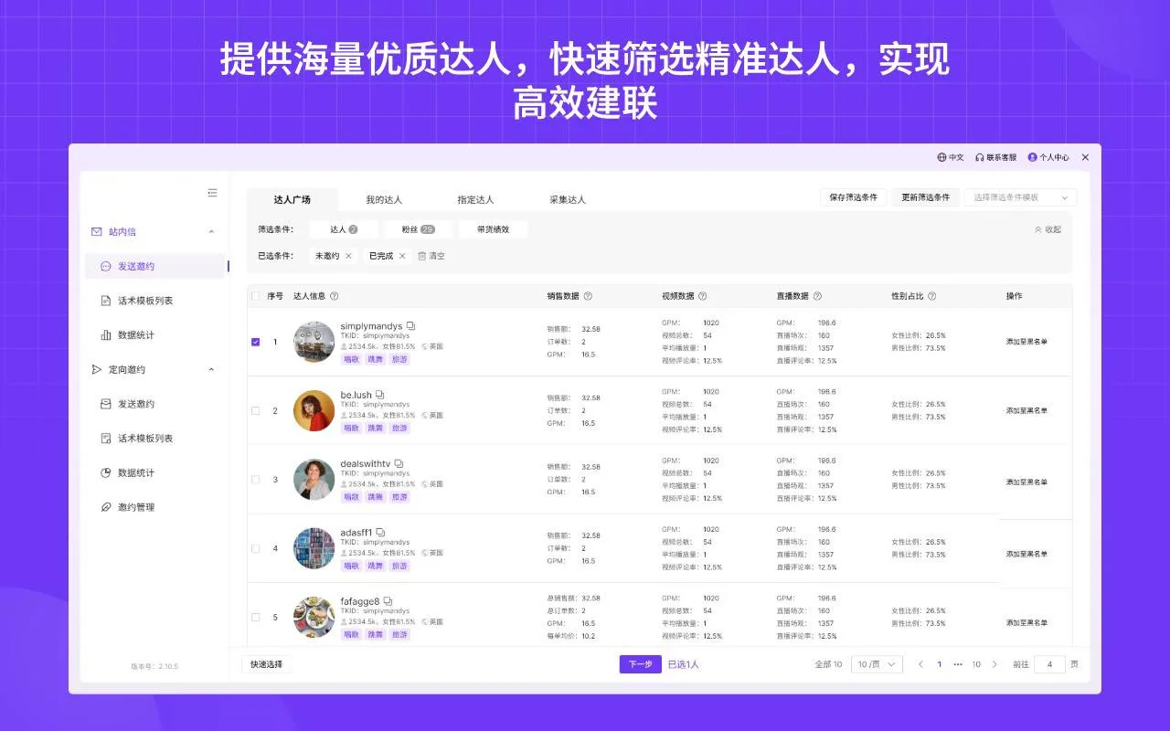Click the 清空 trash icon to clear conditions
Viewport: 1170px width, 731px height.
click(x=422, y=256)
